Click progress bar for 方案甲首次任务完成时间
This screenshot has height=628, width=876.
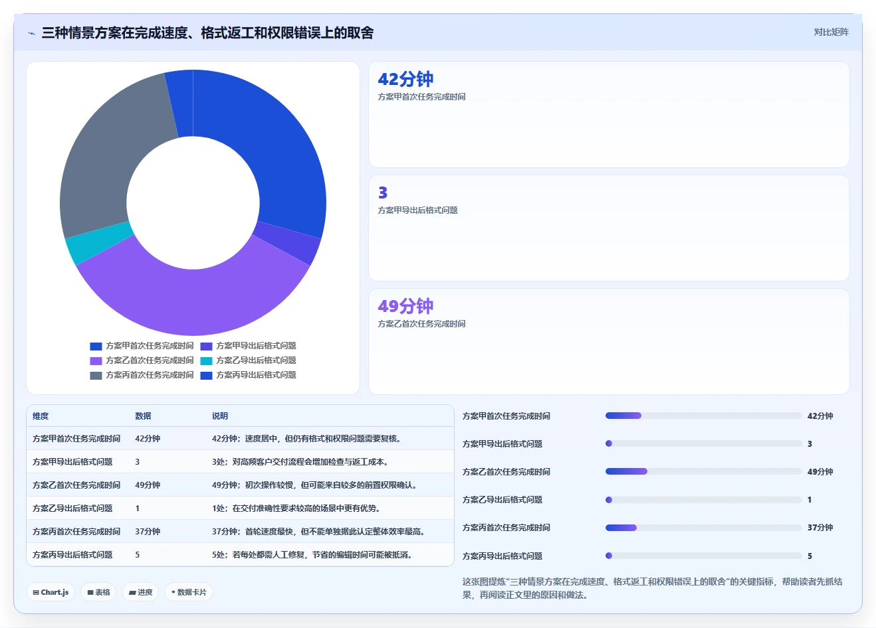(703, 416)
